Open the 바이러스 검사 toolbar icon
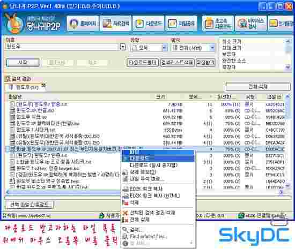The width and height of the screenshot is (295, 249). click(250, 24)
